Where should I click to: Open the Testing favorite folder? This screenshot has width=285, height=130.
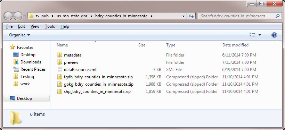click(27, 77)
